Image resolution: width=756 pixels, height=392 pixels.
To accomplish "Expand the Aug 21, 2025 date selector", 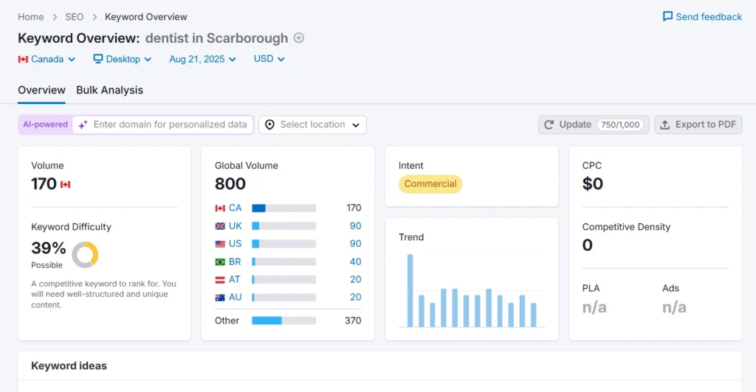I will (x=202, y=59).
